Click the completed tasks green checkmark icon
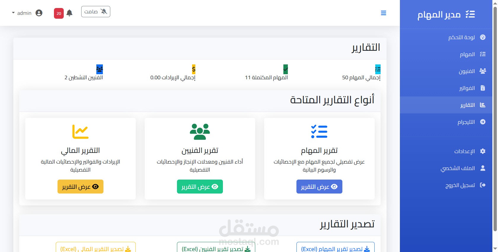The image size is (498, 252). pos(285,69)
